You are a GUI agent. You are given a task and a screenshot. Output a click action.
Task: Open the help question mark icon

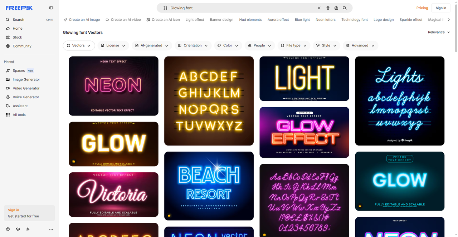[x=8, y=229]
